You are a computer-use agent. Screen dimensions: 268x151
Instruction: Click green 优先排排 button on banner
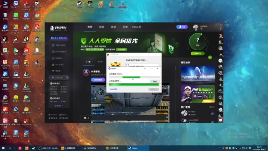(121, 49)
